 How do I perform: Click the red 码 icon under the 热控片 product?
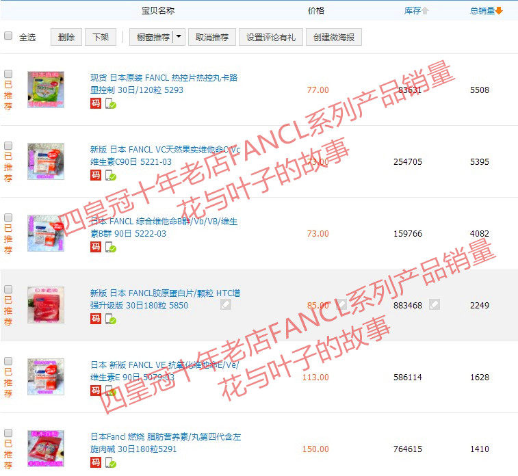pos(96,103)
